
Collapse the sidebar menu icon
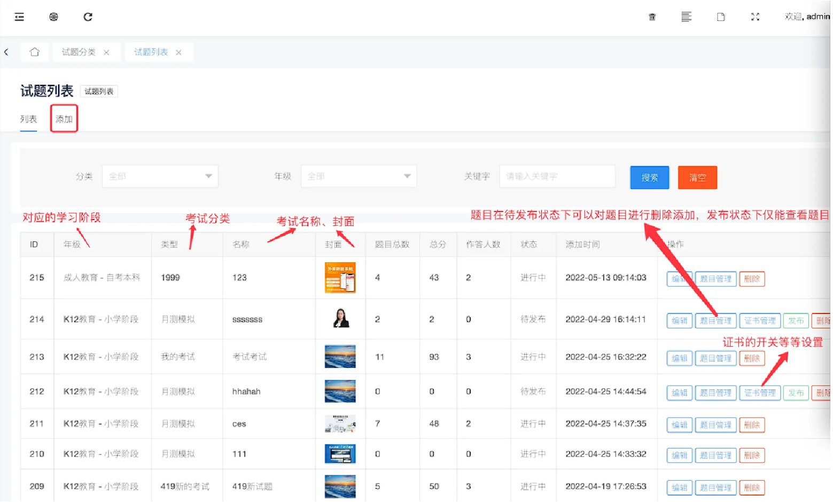pyautogui.click(x=19, y=17)
